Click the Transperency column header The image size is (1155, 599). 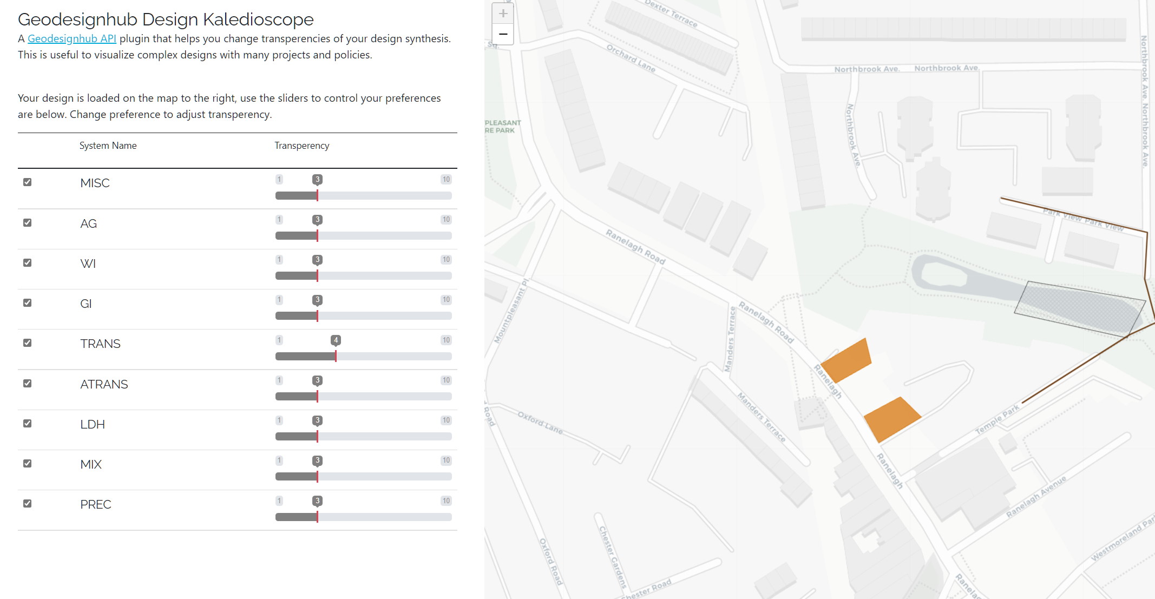pyautogui.click(x=302, y=146)
